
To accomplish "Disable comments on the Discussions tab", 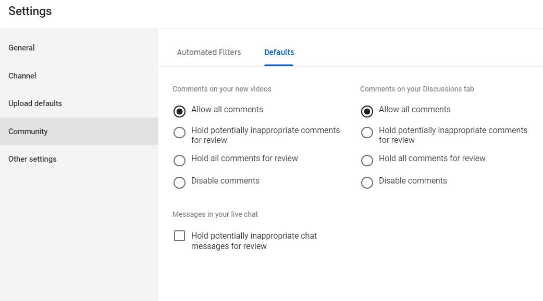I will tap(367, 183).
